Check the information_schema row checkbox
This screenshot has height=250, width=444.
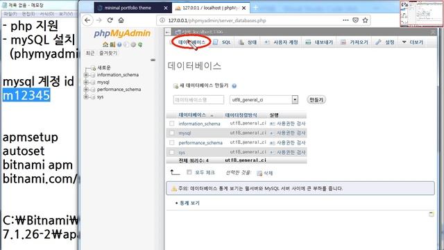172,124
